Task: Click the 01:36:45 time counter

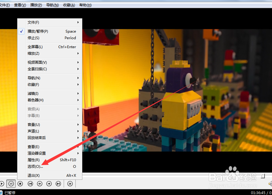Action: (x=258, y=193)
